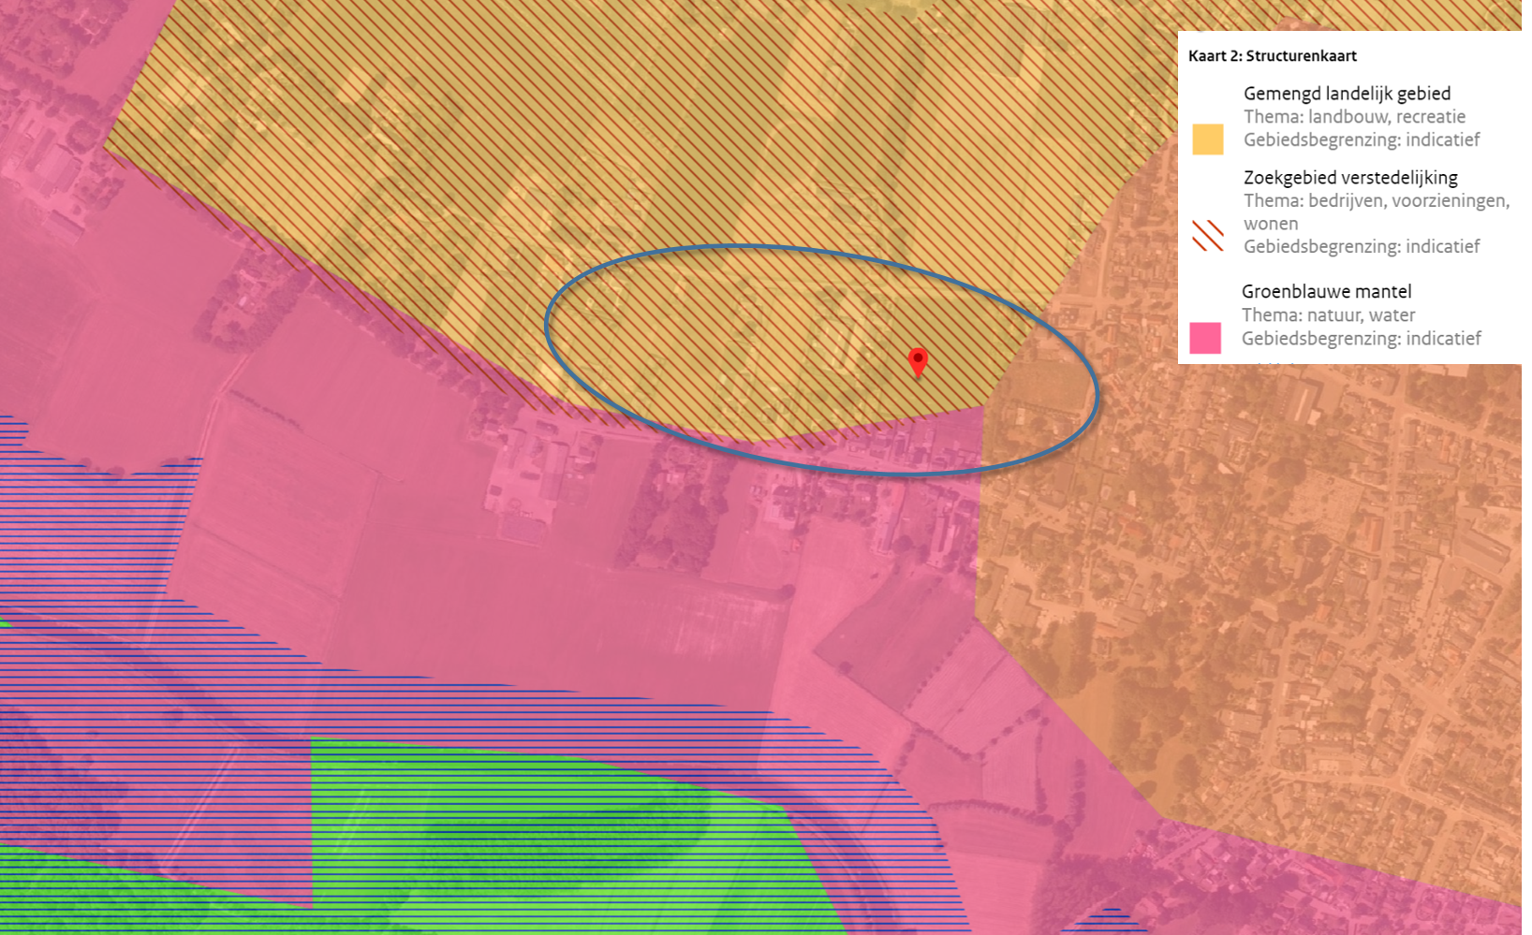
Task: Click the red location pin marker
Action: 918,361
